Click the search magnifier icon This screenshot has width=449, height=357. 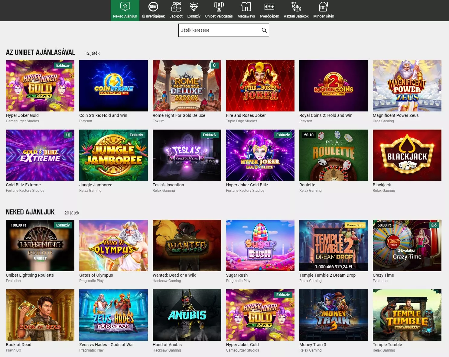click(263, 30)
